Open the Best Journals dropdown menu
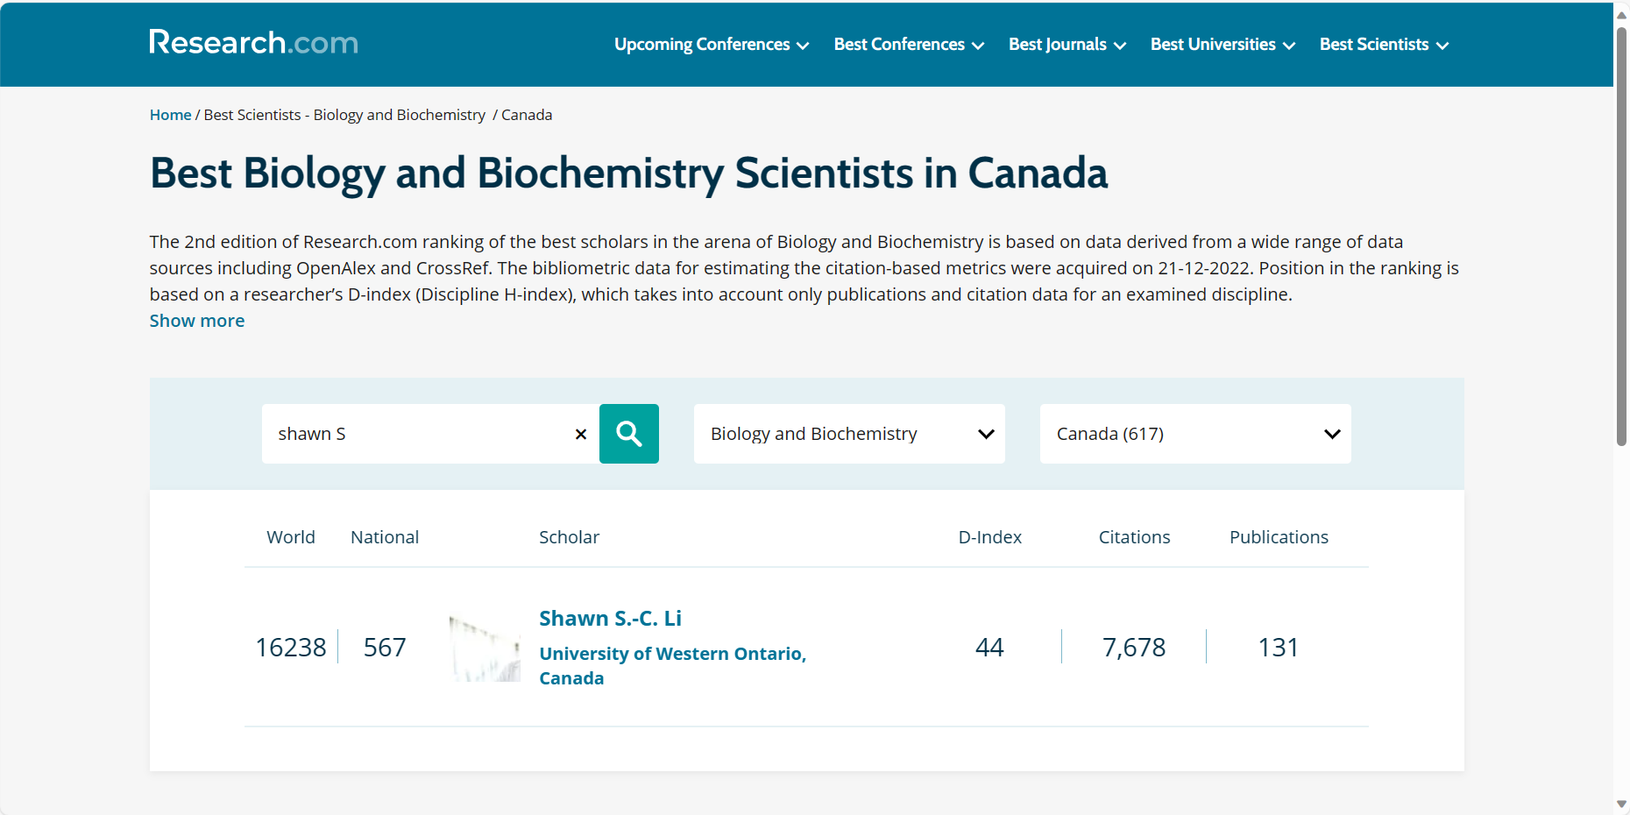Screen dimensions: 1630x815 (x=1067, y=45)
